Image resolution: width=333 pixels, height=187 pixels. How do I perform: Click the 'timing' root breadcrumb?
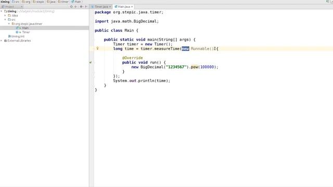5,2
